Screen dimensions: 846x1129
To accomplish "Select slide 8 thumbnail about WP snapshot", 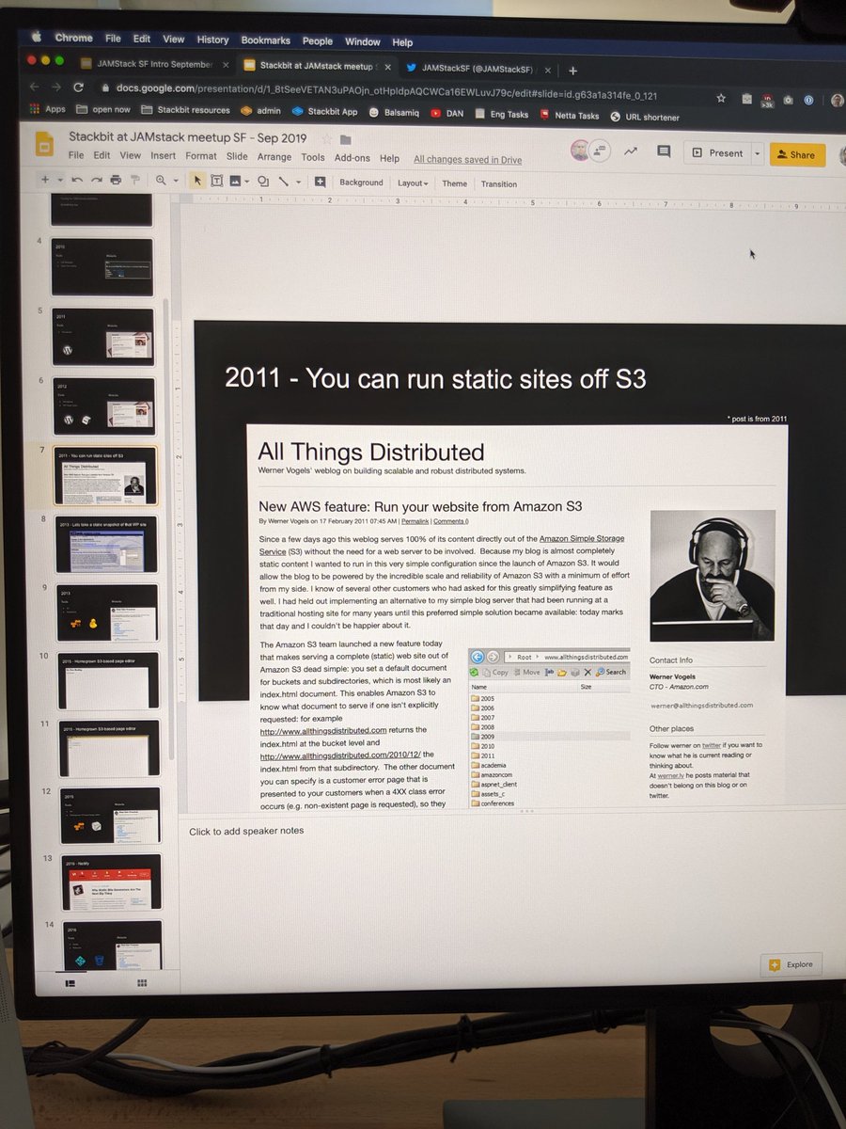I will tap(106, 543).
